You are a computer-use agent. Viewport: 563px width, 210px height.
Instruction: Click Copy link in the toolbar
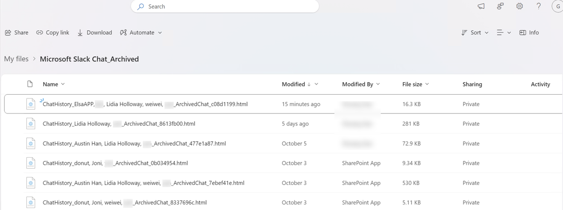53,33
